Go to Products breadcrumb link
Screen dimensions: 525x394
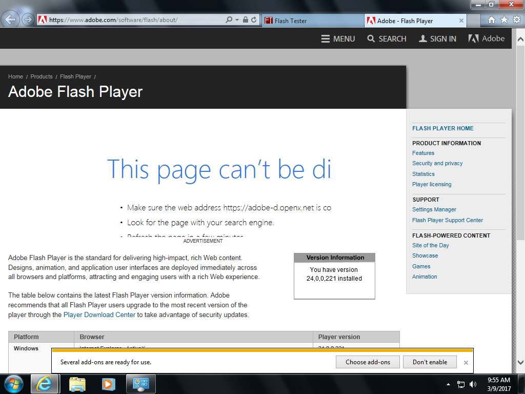(x=42, y=76)
